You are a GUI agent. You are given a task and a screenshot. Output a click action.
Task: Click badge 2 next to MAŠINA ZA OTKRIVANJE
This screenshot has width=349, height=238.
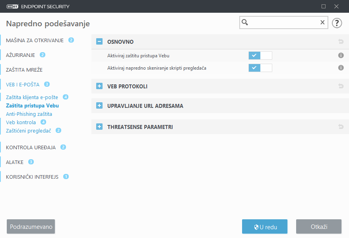pyautogui.click(x=71, y=40)
